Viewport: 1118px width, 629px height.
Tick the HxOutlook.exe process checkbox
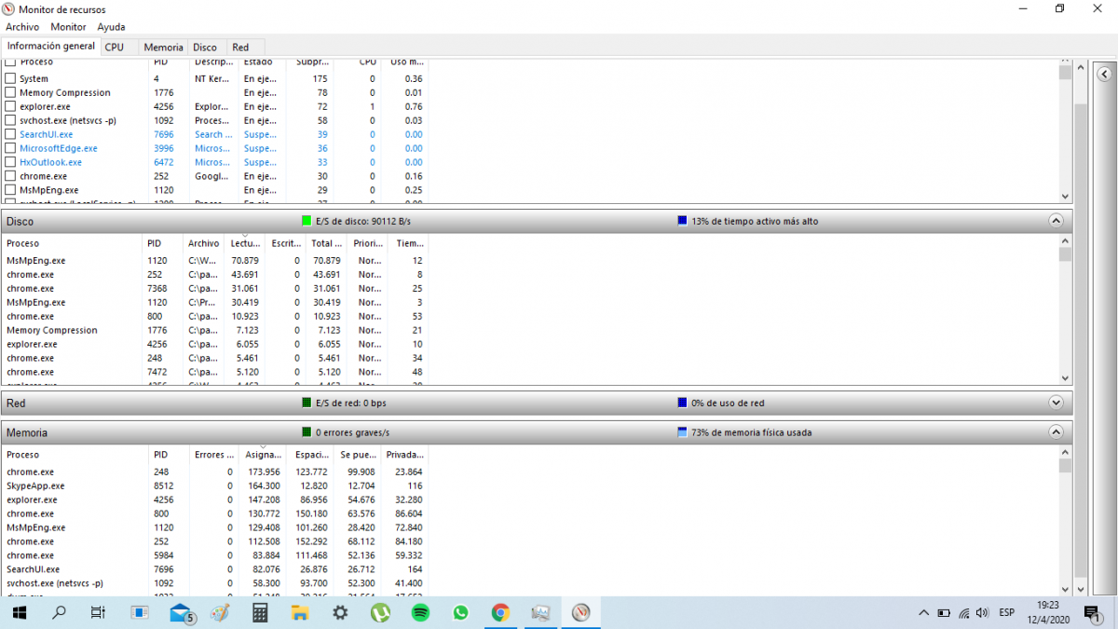[11, 162]
